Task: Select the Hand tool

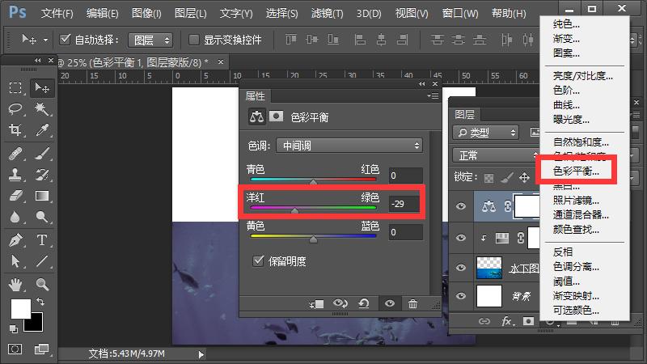Action: pyautogui.click(x=15, y=285)
